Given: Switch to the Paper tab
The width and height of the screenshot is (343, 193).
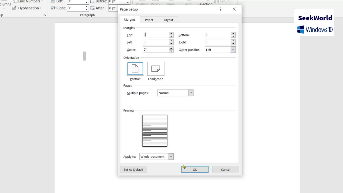Looking at the screenshot, I should 149,20.
